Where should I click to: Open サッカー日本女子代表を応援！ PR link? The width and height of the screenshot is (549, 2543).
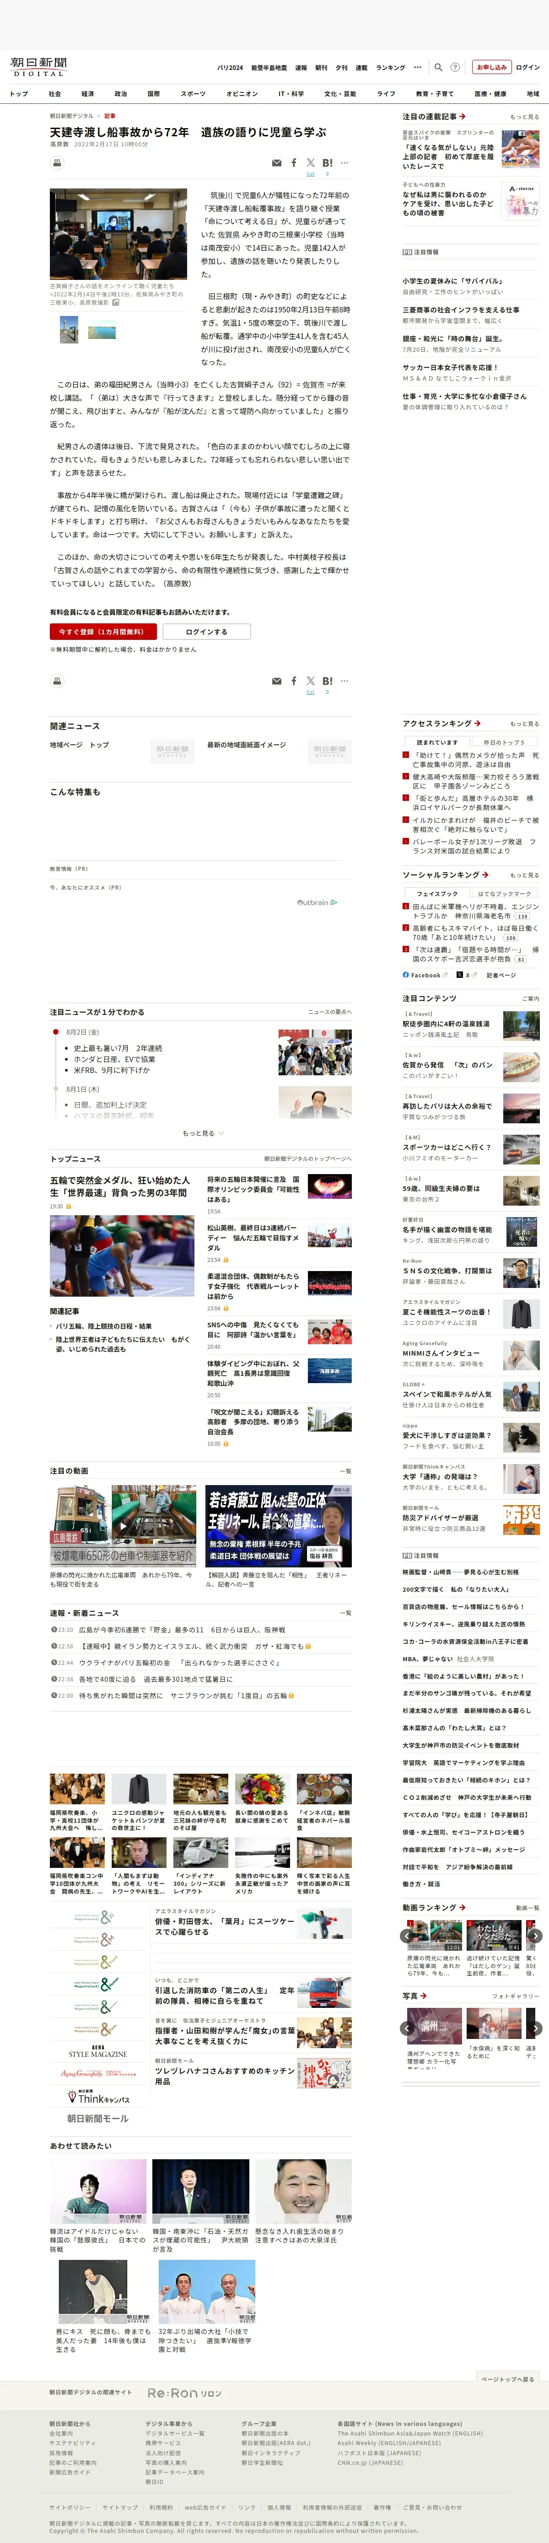449,367
